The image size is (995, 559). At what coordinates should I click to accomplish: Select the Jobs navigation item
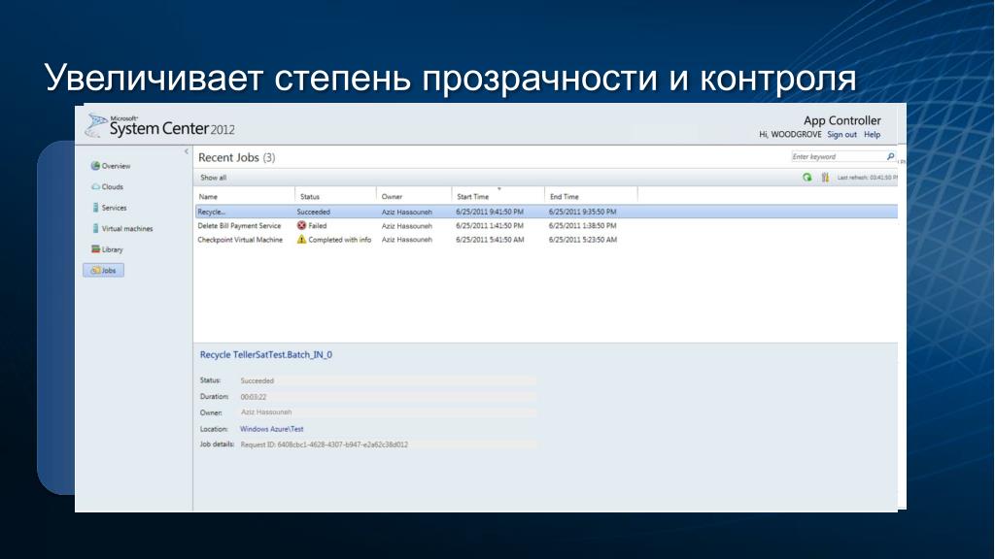[104, 271]
